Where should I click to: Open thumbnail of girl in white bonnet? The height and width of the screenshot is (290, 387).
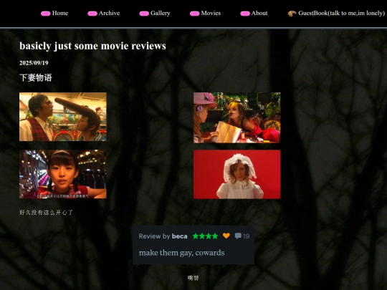237,174
